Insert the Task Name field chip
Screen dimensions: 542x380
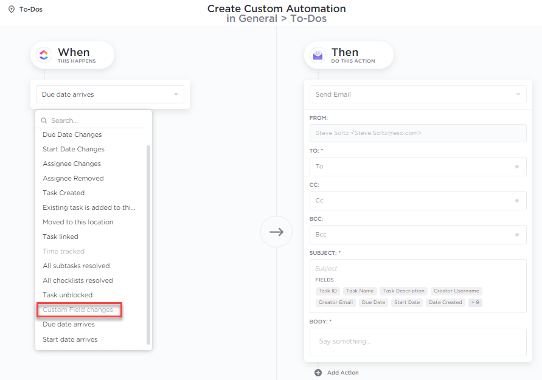360,291
